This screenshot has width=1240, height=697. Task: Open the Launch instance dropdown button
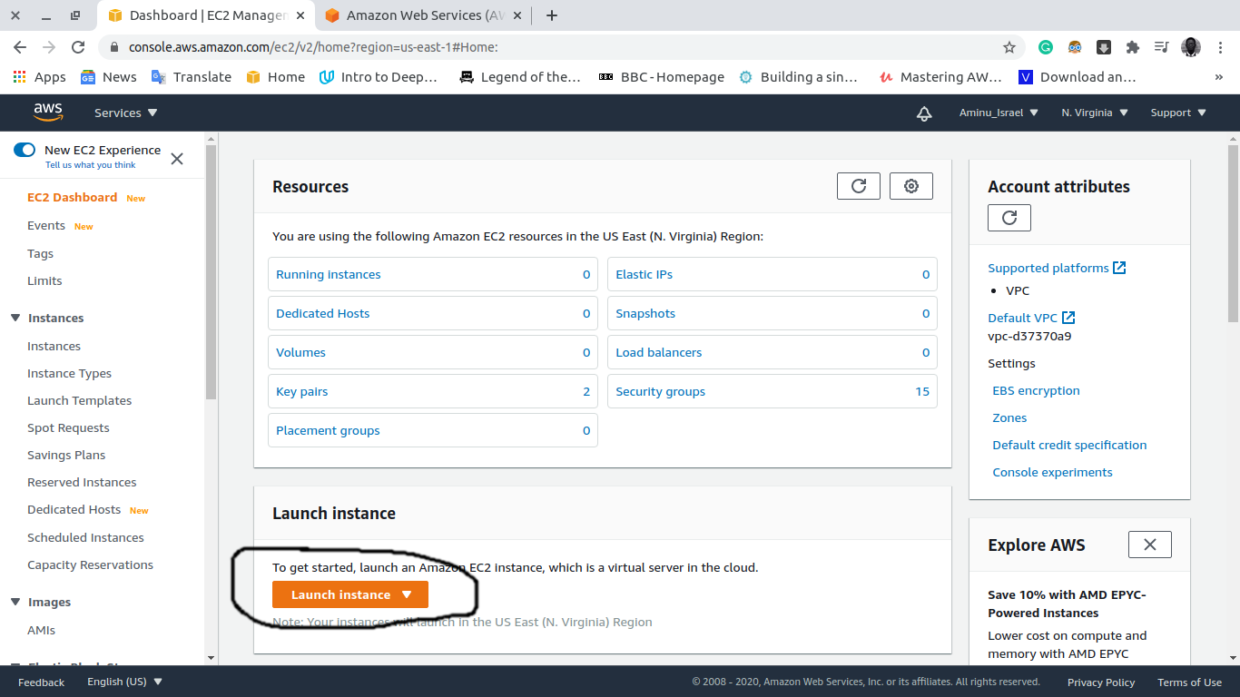pyautogui.click(x=350, y=594)
